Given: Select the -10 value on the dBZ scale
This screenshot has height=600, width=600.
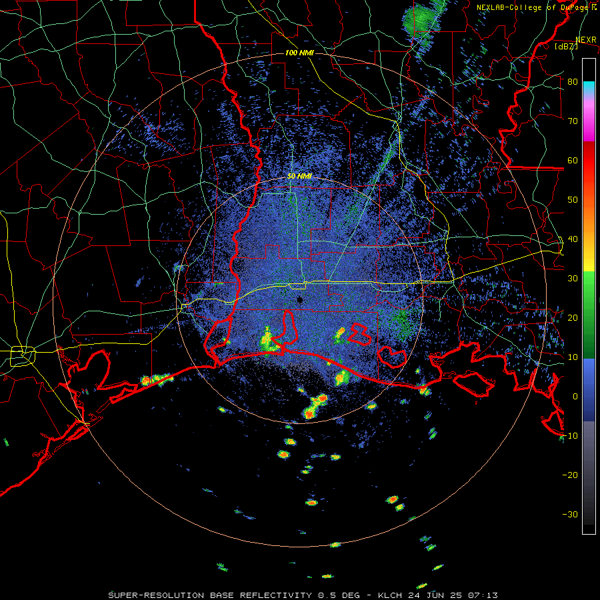Looking at the screenshot, I should (570, 436).
